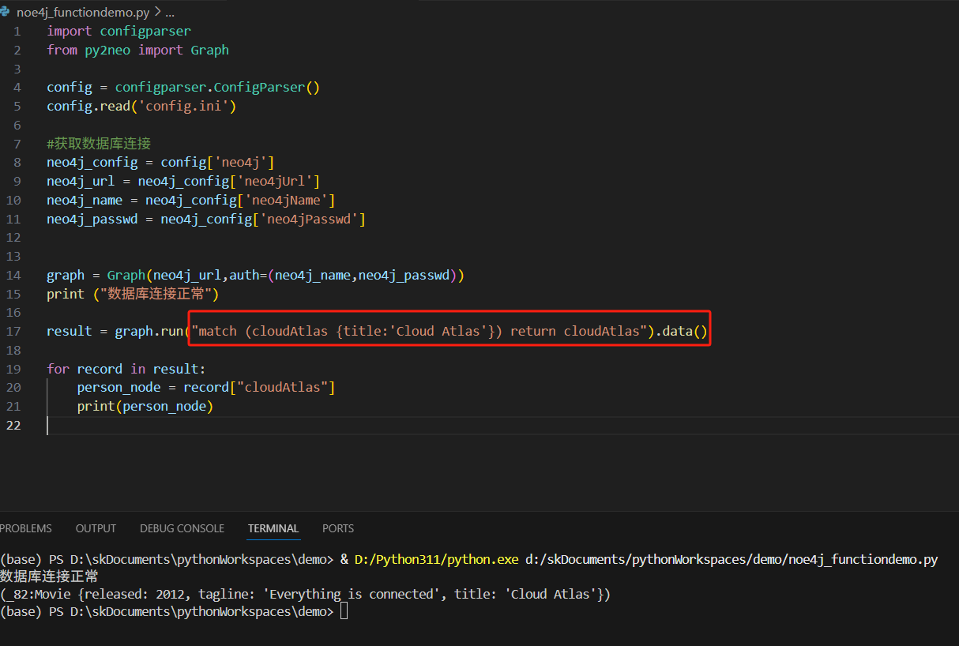Click the neo4j_passwd assignment line

tap(206, 219)
